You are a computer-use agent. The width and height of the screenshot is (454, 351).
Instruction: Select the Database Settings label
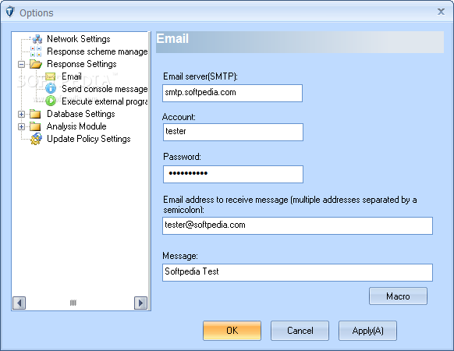coord(81,114)
